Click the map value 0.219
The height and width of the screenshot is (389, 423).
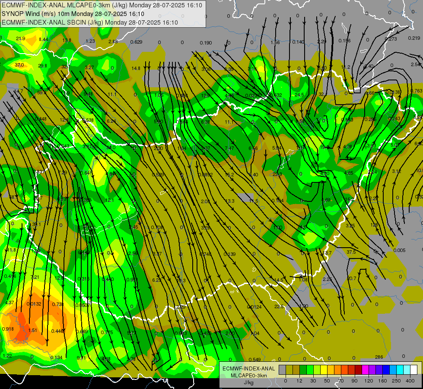point(414,38)
